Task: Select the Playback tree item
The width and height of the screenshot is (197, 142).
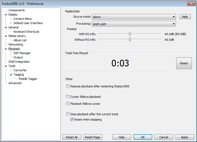Action: 14,49
